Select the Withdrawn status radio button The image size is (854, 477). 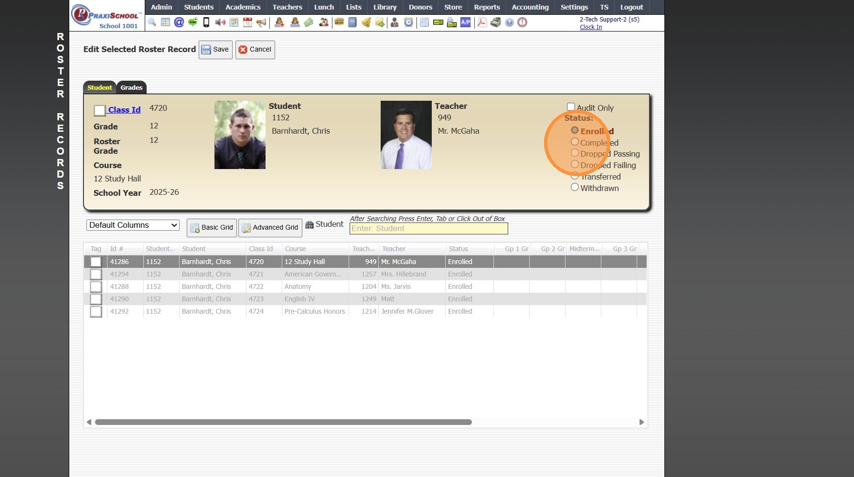(575, 187)
